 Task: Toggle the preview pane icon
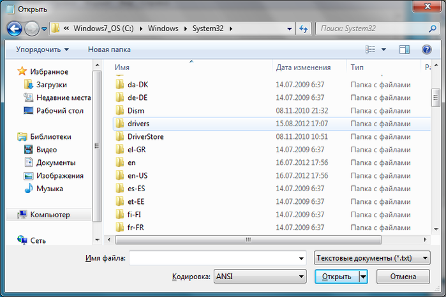tap(404, 50)
